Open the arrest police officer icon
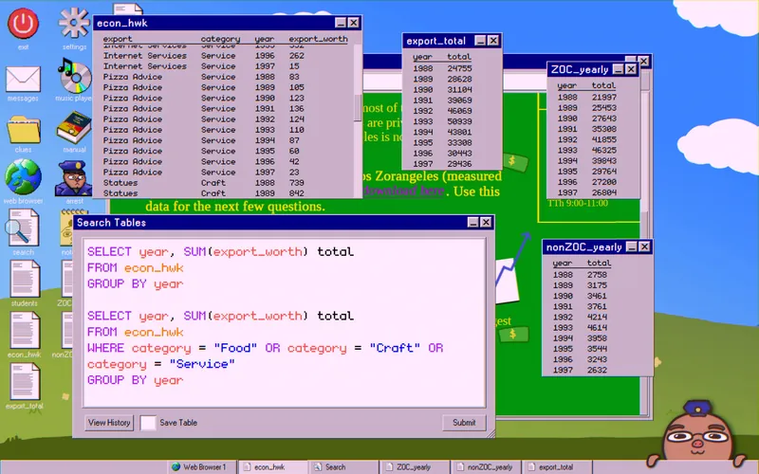 (x=74, y=178)
